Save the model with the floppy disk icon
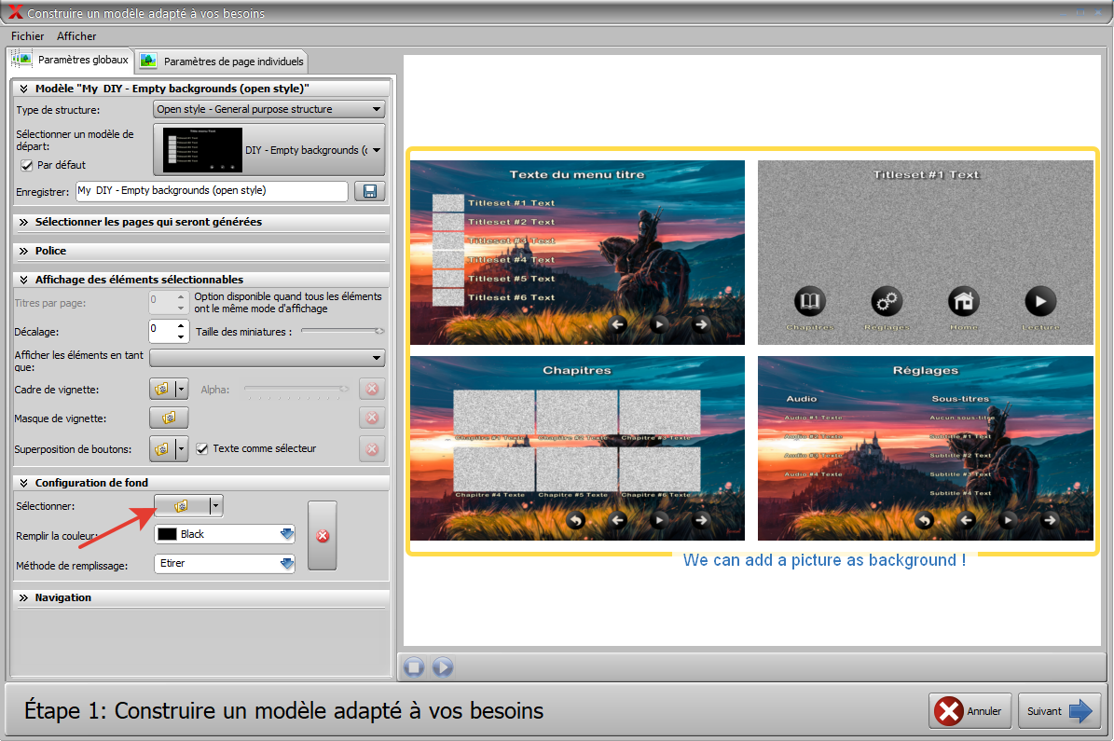The width and height of the screenshot is (1114, 741). (x=369, y=191)
